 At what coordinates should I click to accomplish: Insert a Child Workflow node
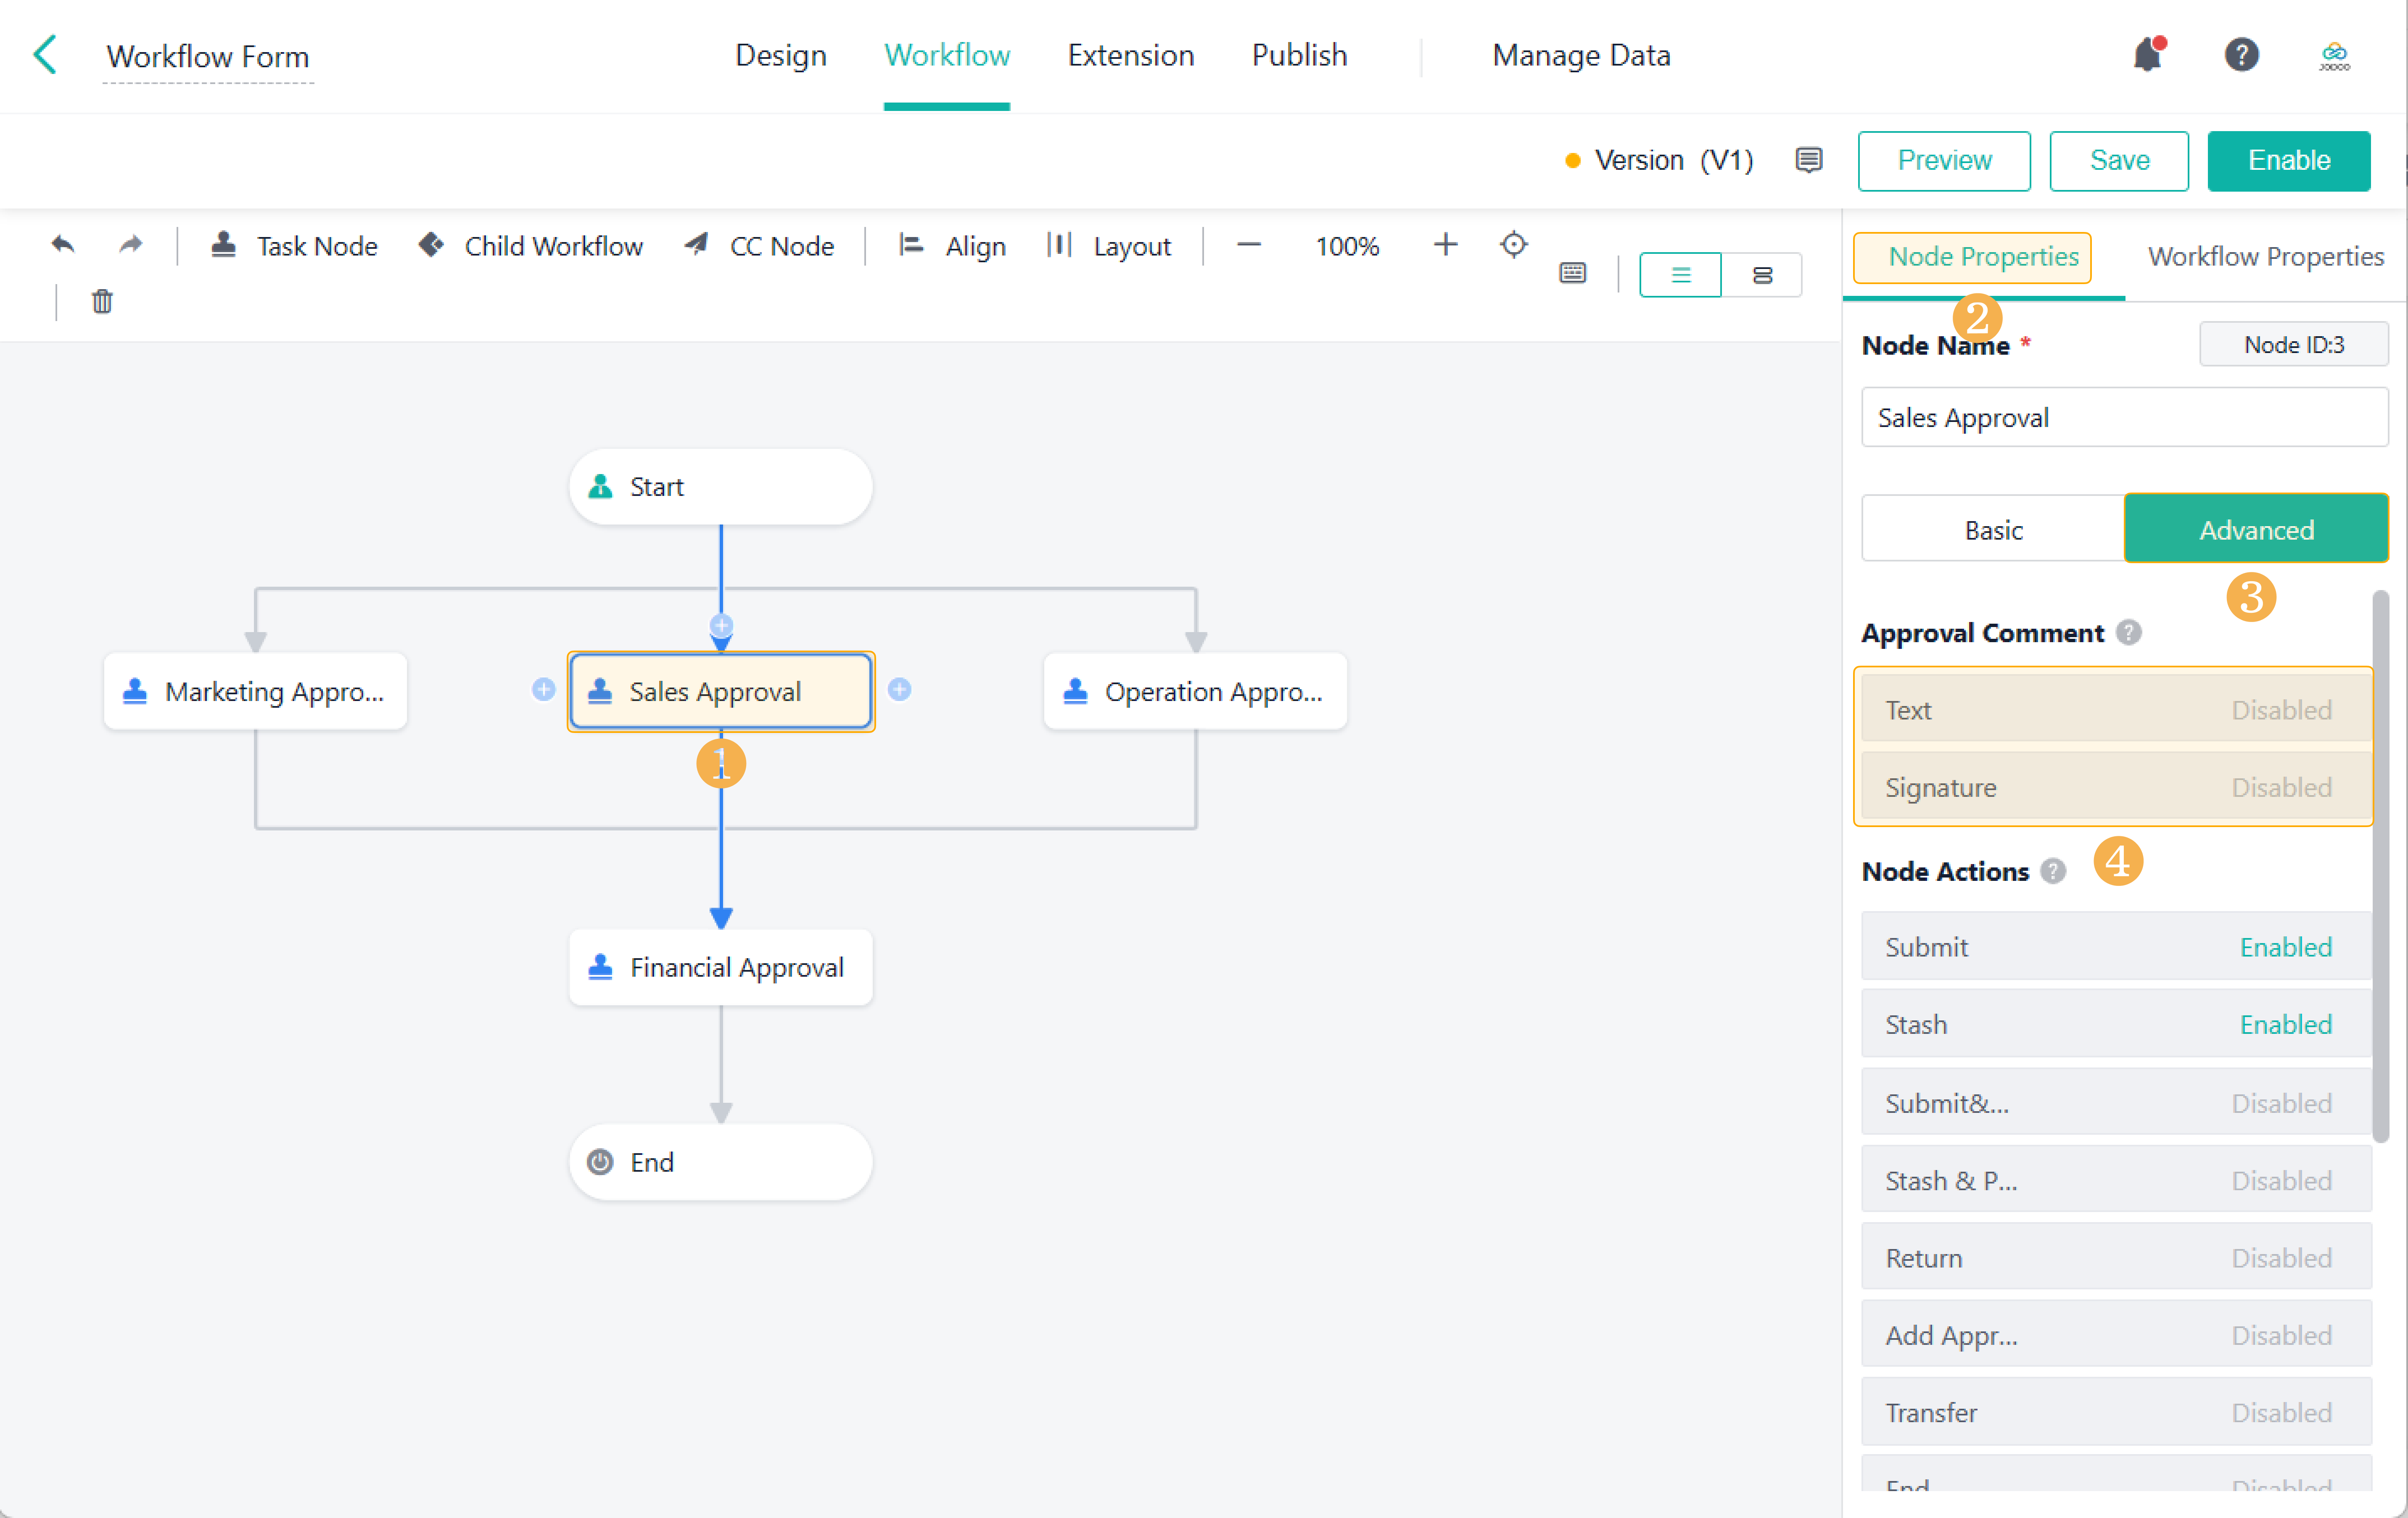(530, 246)
